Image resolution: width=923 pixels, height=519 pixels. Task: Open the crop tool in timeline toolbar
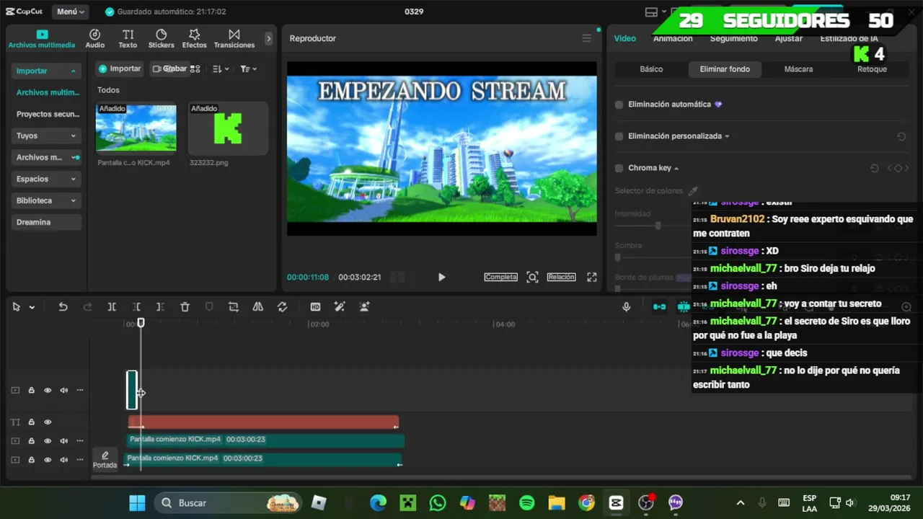[x=233, y=306]
